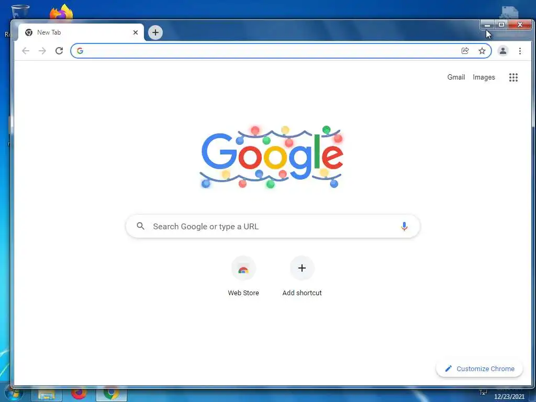Close the New Tab tab
The height and width of the screenshot is (402, 536).
[136, 32]
